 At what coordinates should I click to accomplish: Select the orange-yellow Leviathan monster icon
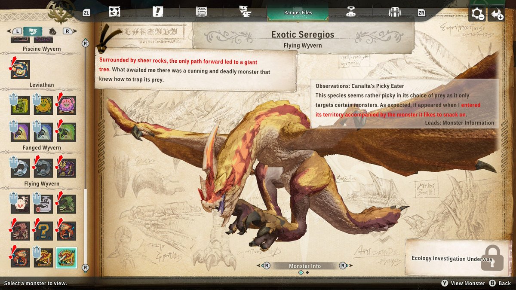43,105
